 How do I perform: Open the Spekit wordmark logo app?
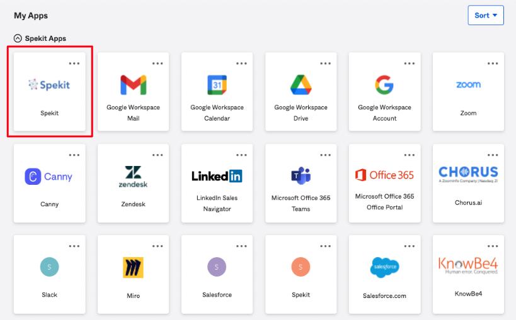point(49,85)
